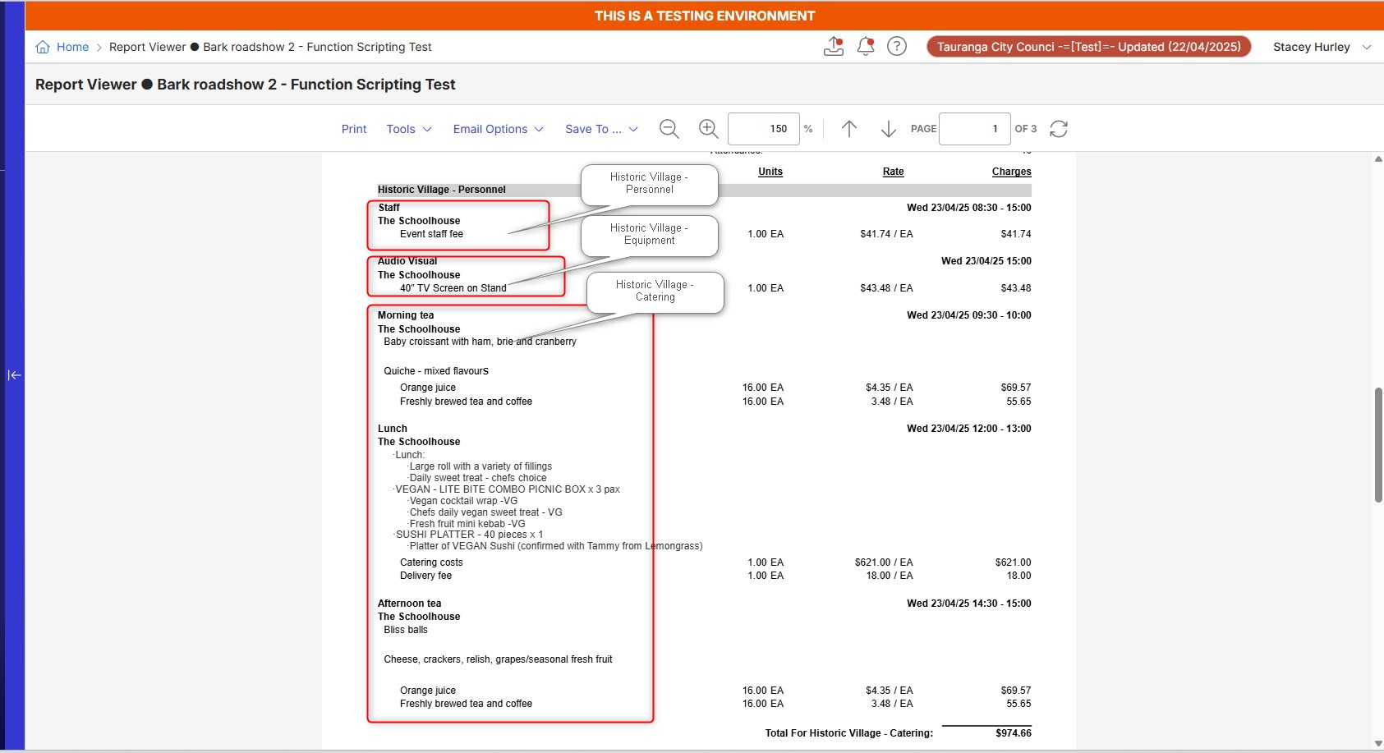Refresh the report with the reload icon
This screenshot has width=1384, height=753.
(1059, 129)
